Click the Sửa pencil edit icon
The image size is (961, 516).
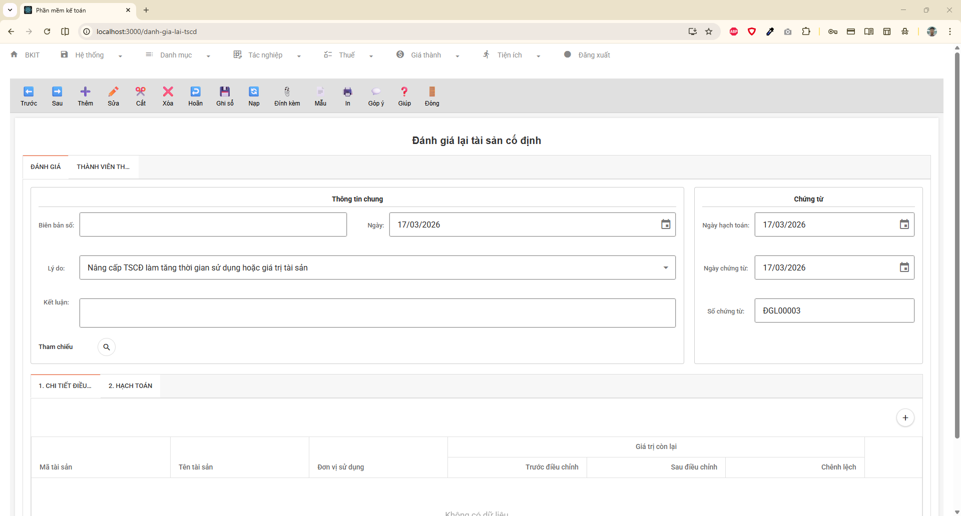(x=114, y=92)
